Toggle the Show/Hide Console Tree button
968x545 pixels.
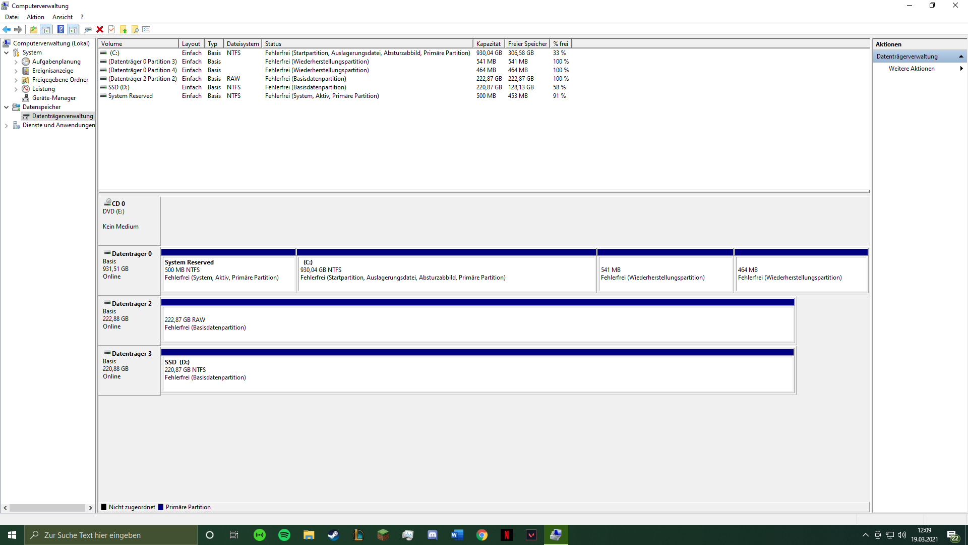(x=46, y=29)
